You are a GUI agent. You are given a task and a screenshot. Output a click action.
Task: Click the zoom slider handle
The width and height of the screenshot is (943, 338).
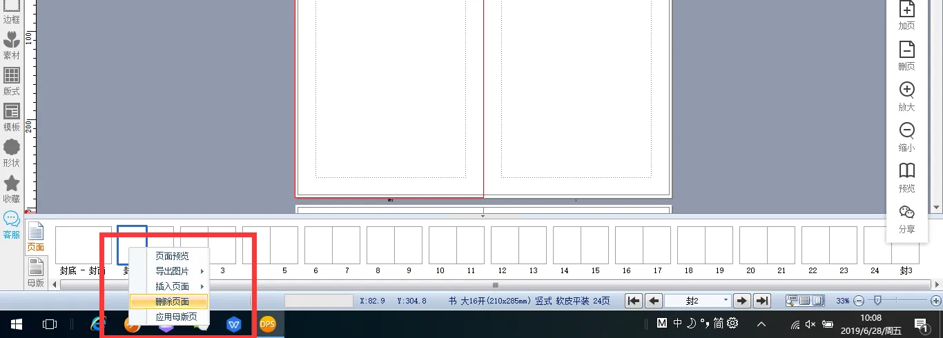pyautogui.click(x=877, y=300)
